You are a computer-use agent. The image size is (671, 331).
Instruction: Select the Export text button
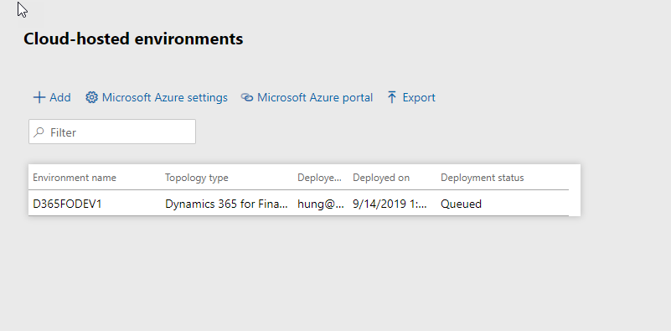(x=419, y=98)
